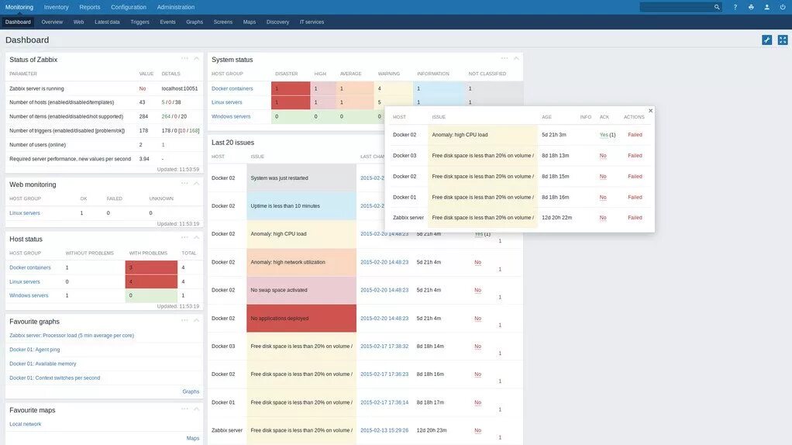Open Linux servers link in Web monitoring
This screenshot has width=792, height=445.
point(25,213)
